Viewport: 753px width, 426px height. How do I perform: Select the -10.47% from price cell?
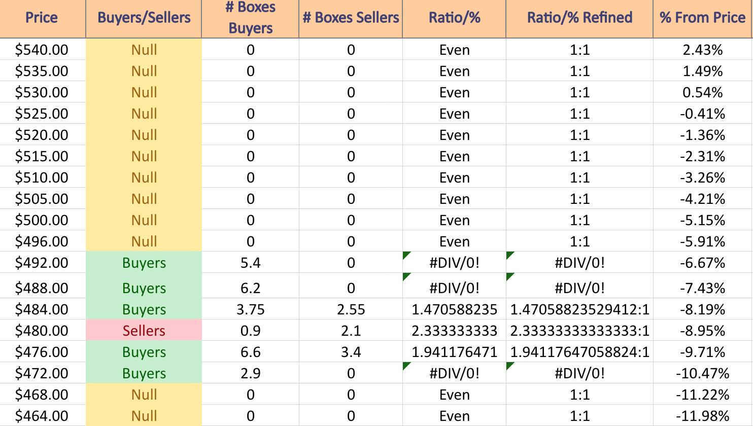click(x=702, y=373)
